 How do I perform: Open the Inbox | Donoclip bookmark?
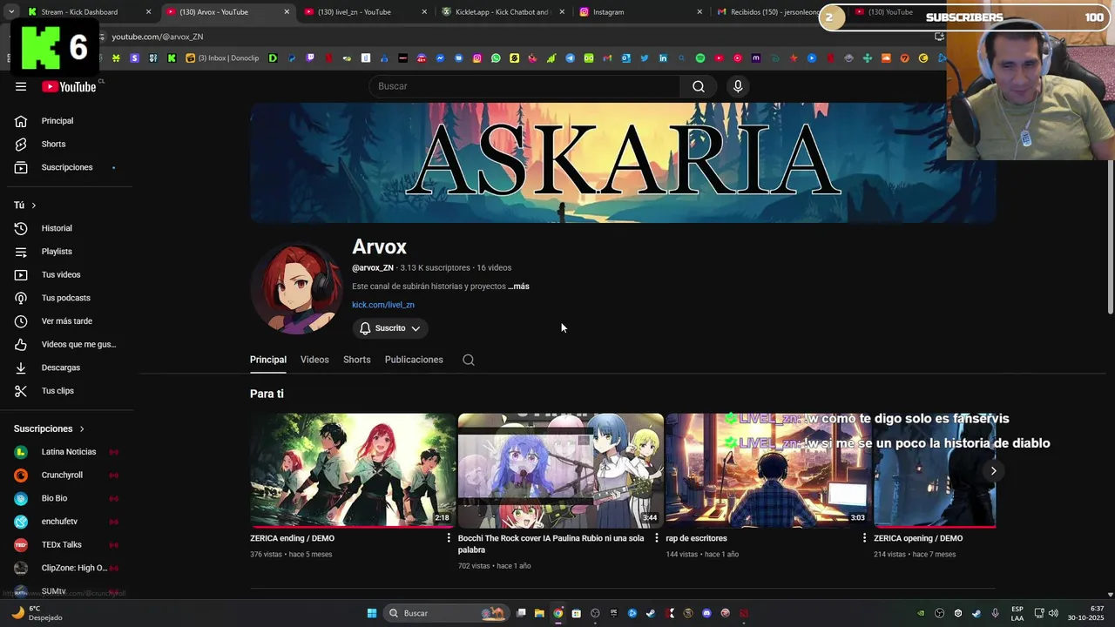(223, 58)
